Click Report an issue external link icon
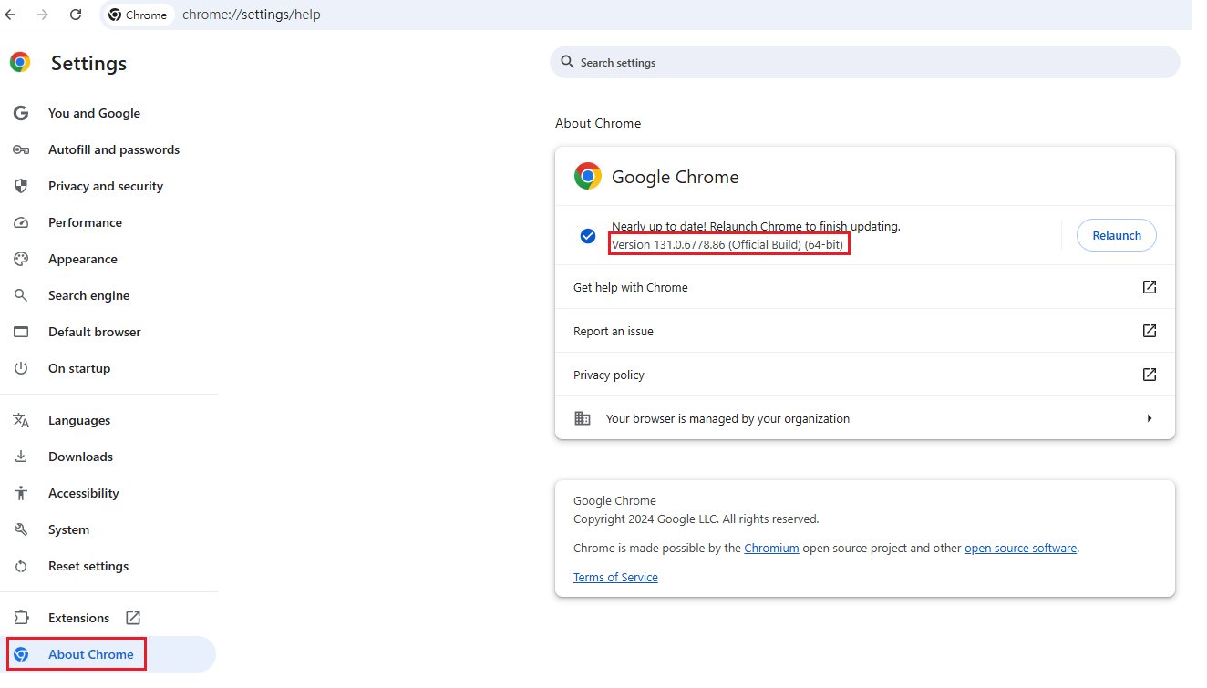Screen dimensions: 1207x688 coord(1149,331)
